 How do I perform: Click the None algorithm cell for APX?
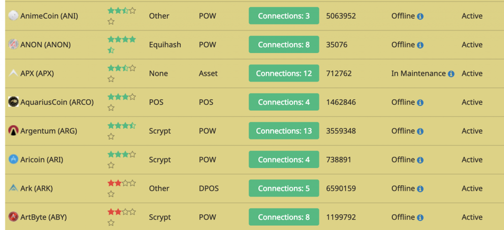[158, 73]
